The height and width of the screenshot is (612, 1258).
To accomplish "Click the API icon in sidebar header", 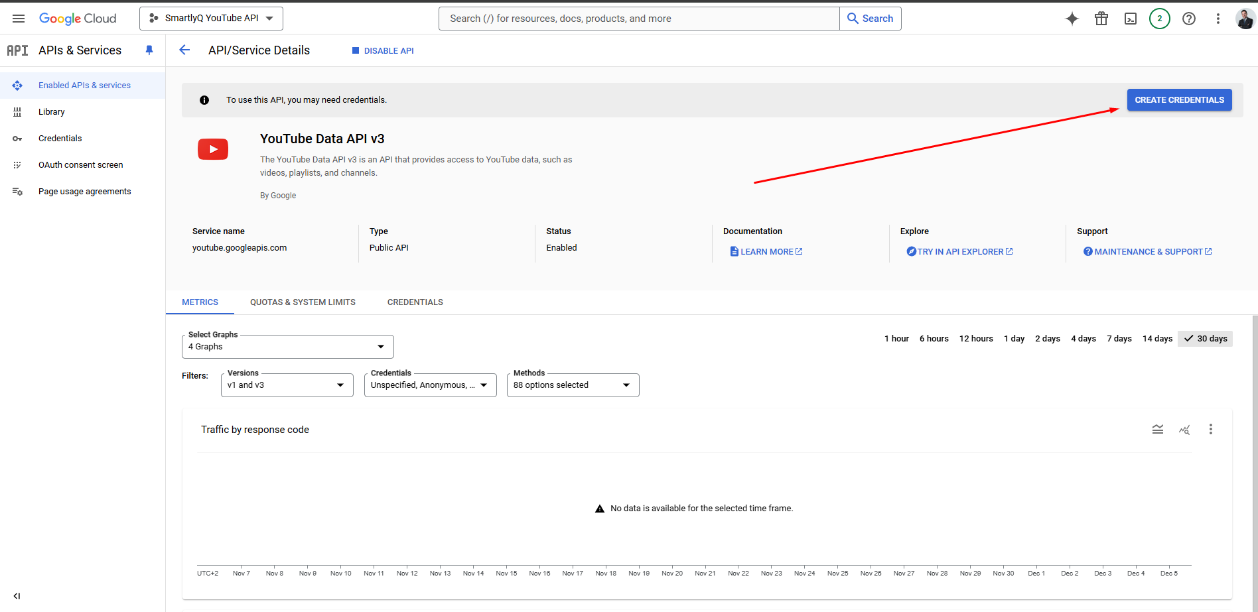I will pyautogui.click(x=17, y=50).
